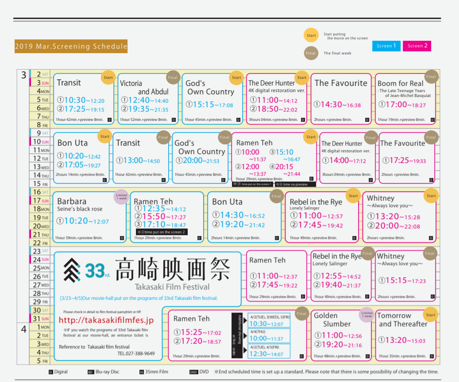Viewport: 459px width, 382px height.
Task: Click 'The final week' legend text
Action: tap(337, 53)
